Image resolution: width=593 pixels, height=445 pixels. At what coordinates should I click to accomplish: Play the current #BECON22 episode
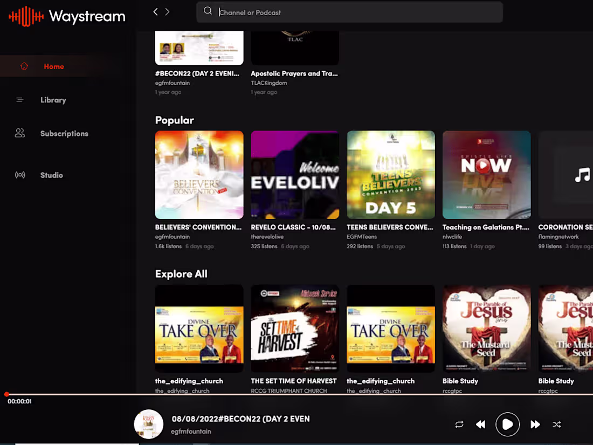pyautogui.click(x=507, y=425)
